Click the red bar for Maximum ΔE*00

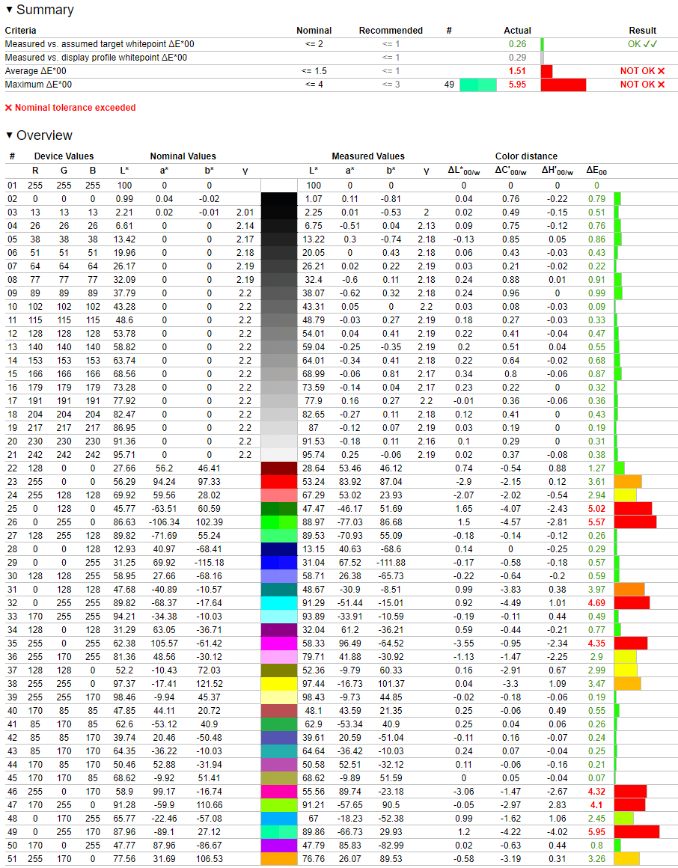[564, 85]
